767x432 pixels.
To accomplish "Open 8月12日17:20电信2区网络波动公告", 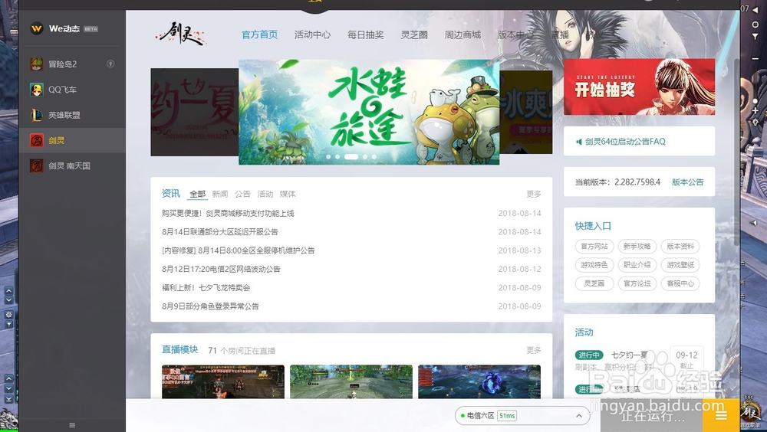I will [x=221, y=269].
